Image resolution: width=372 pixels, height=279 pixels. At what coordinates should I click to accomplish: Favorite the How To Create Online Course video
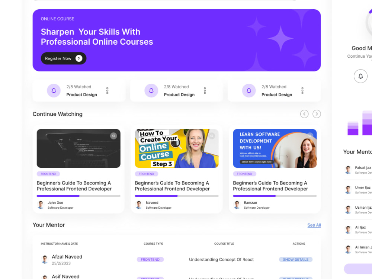pyautogui.click(x=212, y=136)
